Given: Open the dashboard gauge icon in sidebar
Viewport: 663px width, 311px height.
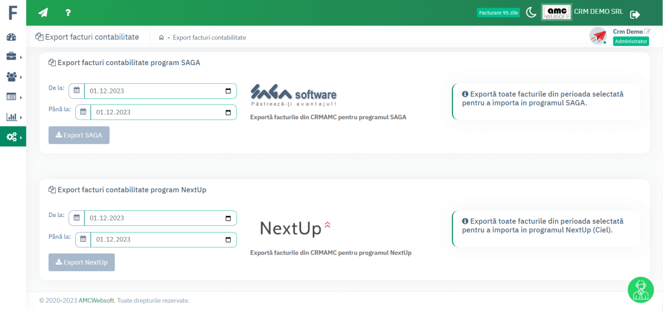Looking at the screenshot, I should [12, 37].
